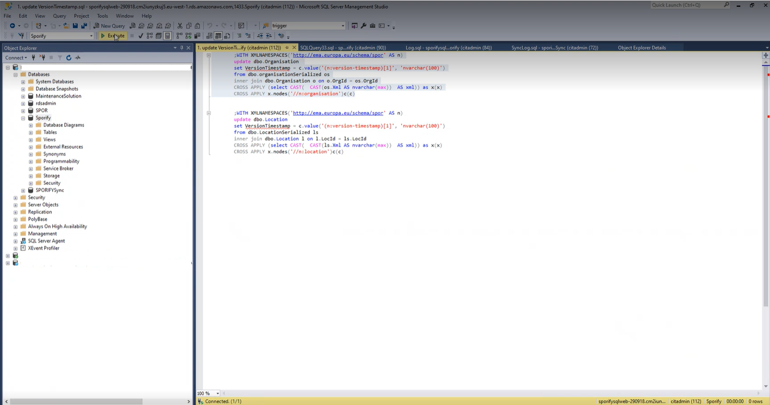This screenshot has height=405, width=770.
Task: Collapse the Sporify database node
Action: pos(23,117)
